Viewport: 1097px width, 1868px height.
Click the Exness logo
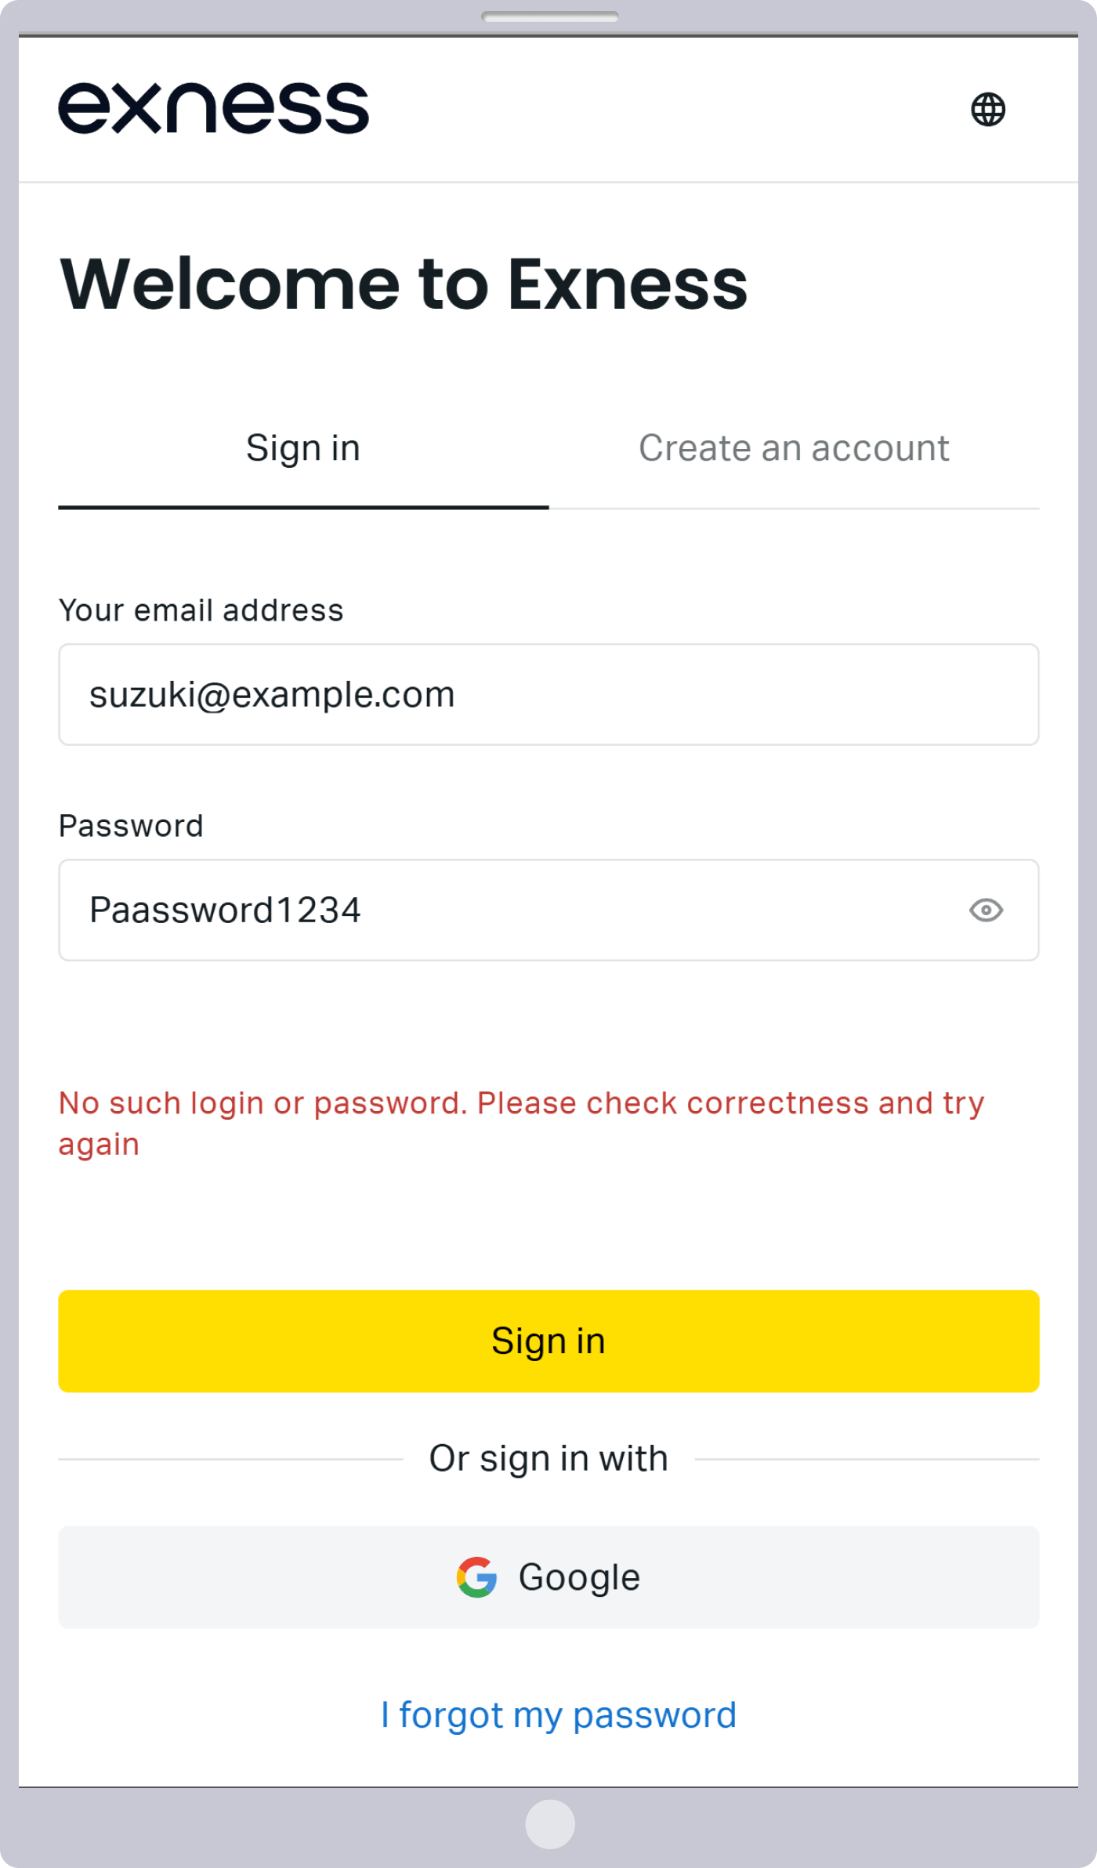[x=213, y=108]
